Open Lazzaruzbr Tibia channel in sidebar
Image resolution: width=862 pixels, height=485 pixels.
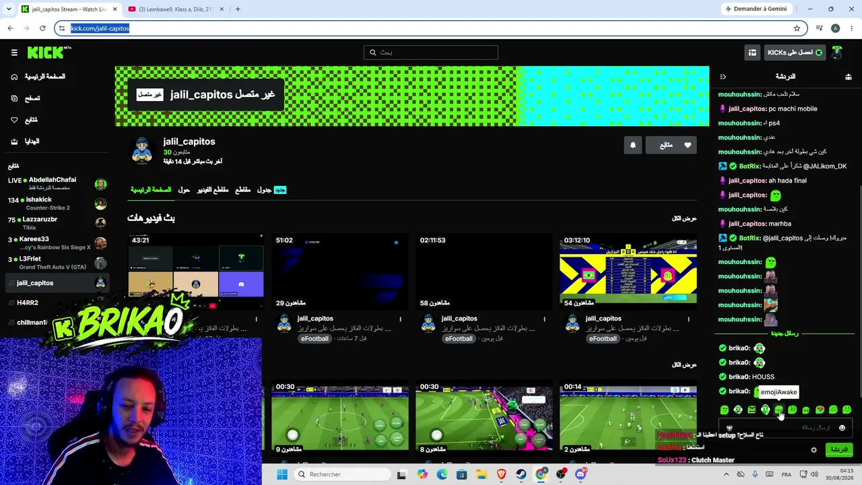57,223
